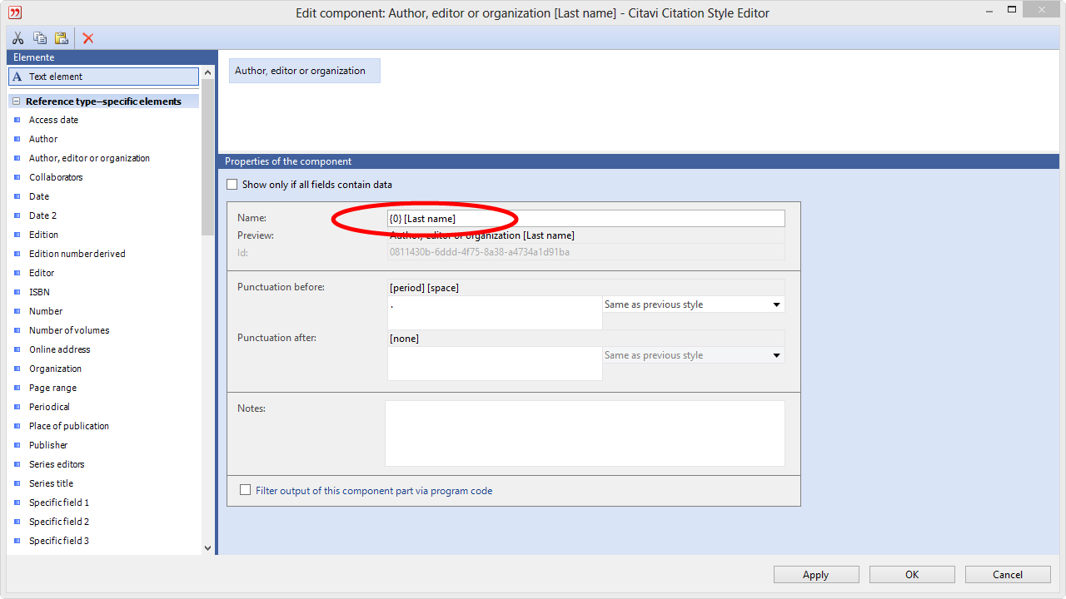Image resolution: width=1066 pixels, height=599 pixels.
Task: Click the Paste clipboard icon
Action: tap(61, 38)
